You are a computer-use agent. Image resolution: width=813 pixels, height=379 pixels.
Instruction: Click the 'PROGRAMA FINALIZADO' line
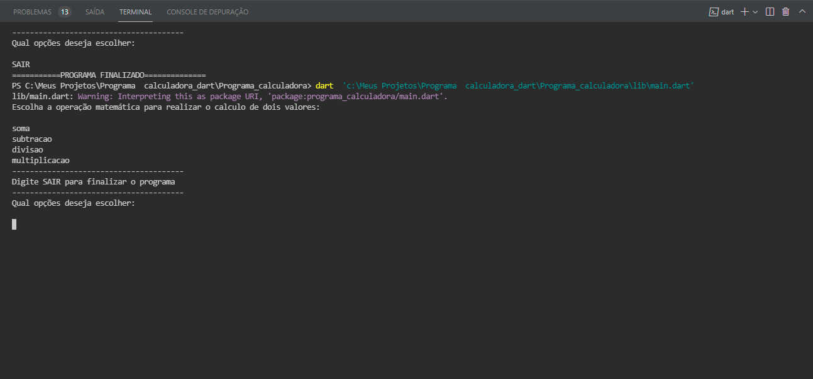point(109,75)
